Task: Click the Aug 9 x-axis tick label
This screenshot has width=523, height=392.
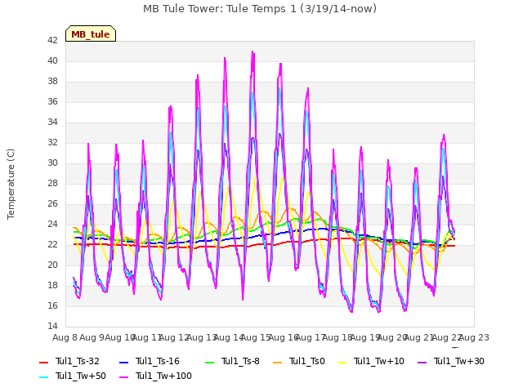Action: coord(92,337)
